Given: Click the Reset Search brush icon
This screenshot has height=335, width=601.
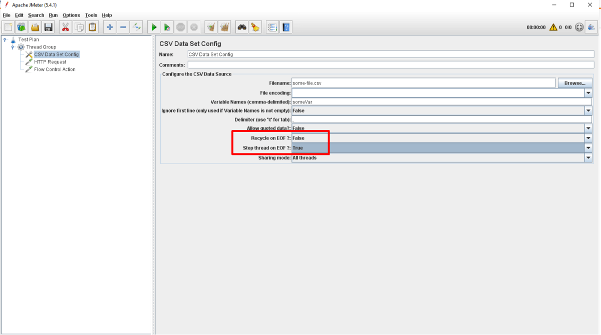Looking at the screenshot, I should (x=255, y=27).
